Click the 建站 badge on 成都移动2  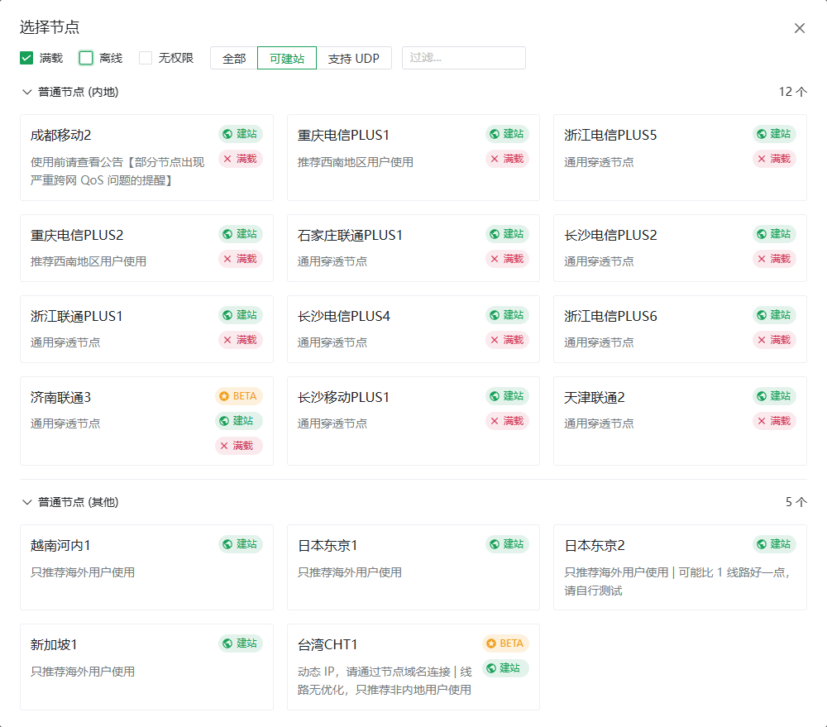pos(240,134)
